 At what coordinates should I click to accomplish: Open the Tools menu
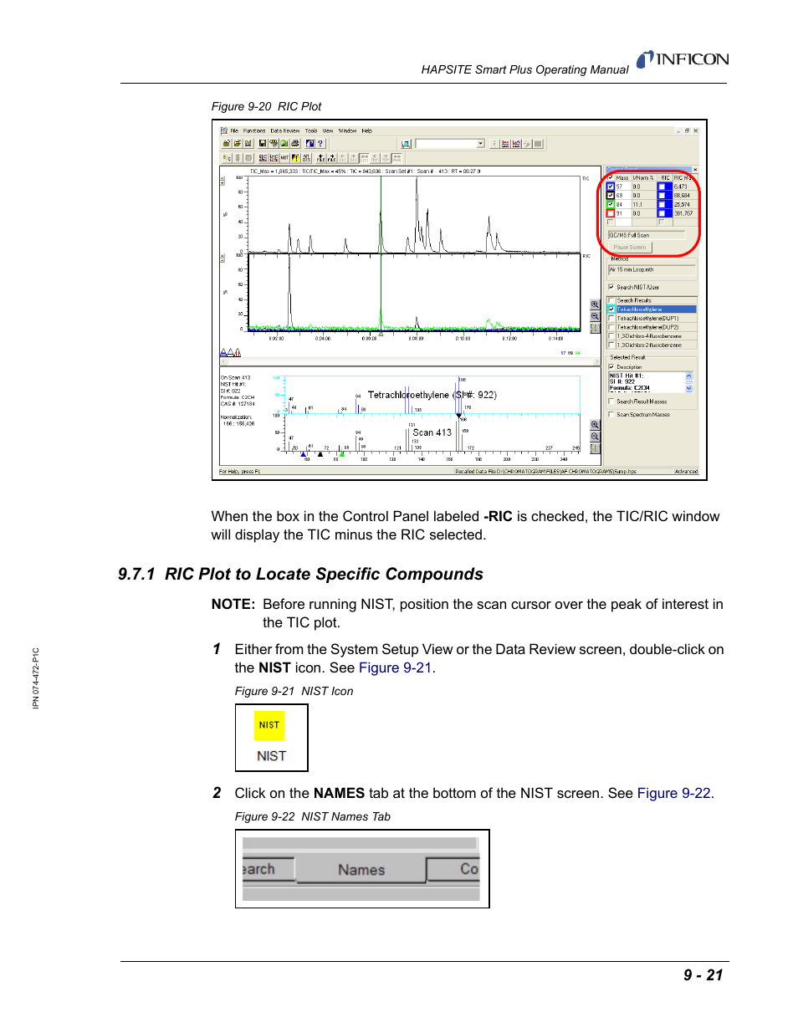coord(311,130)
